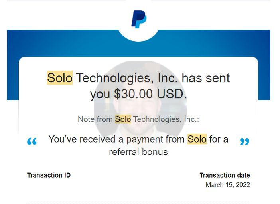Click the blurred circular profile photo
The height and width of the screenshot is (204, 280).
pyautogui.click(x=140, y=105)
